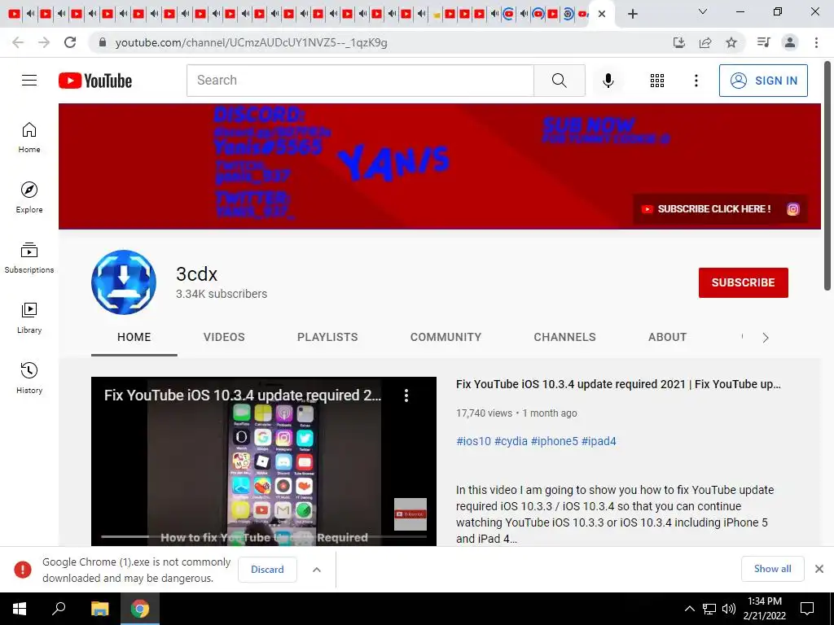The height and width of the screenshot is (625, 834).
Task: Click the search magnifier button
Action: pos(559,81)
